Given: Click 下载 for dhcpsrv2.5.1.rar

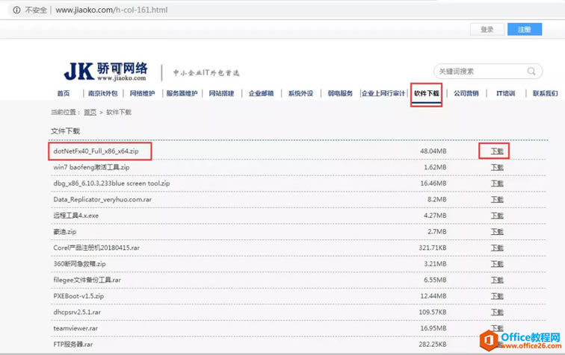Looking at the screenshot, I should click(x=497, y=312).
